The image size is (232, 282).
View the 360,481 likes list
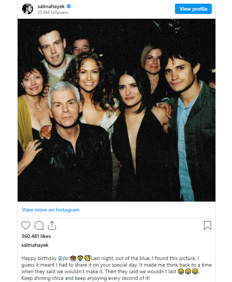36,236
